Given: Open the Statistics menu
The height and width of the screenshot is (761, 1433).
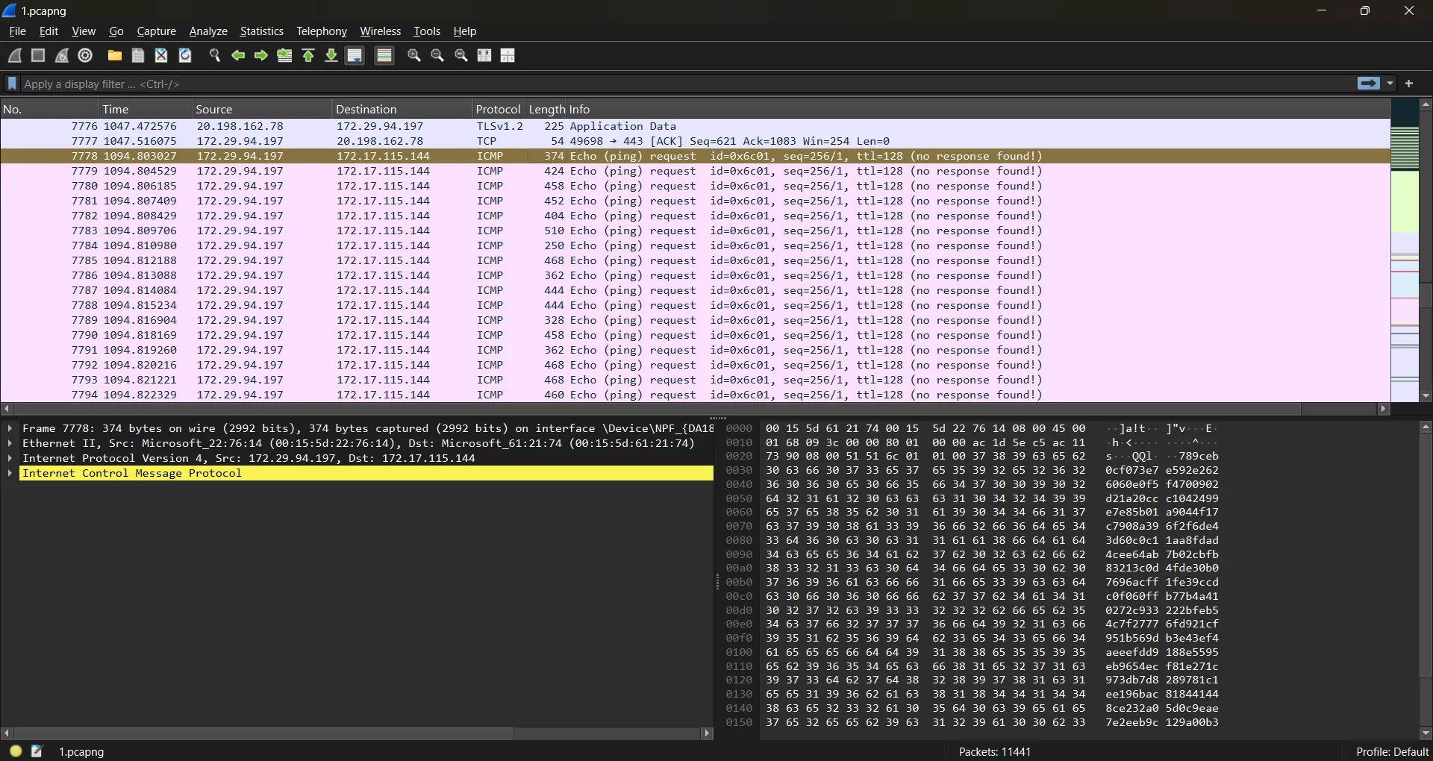Looking at the screenshot, I should click(261, 31).
